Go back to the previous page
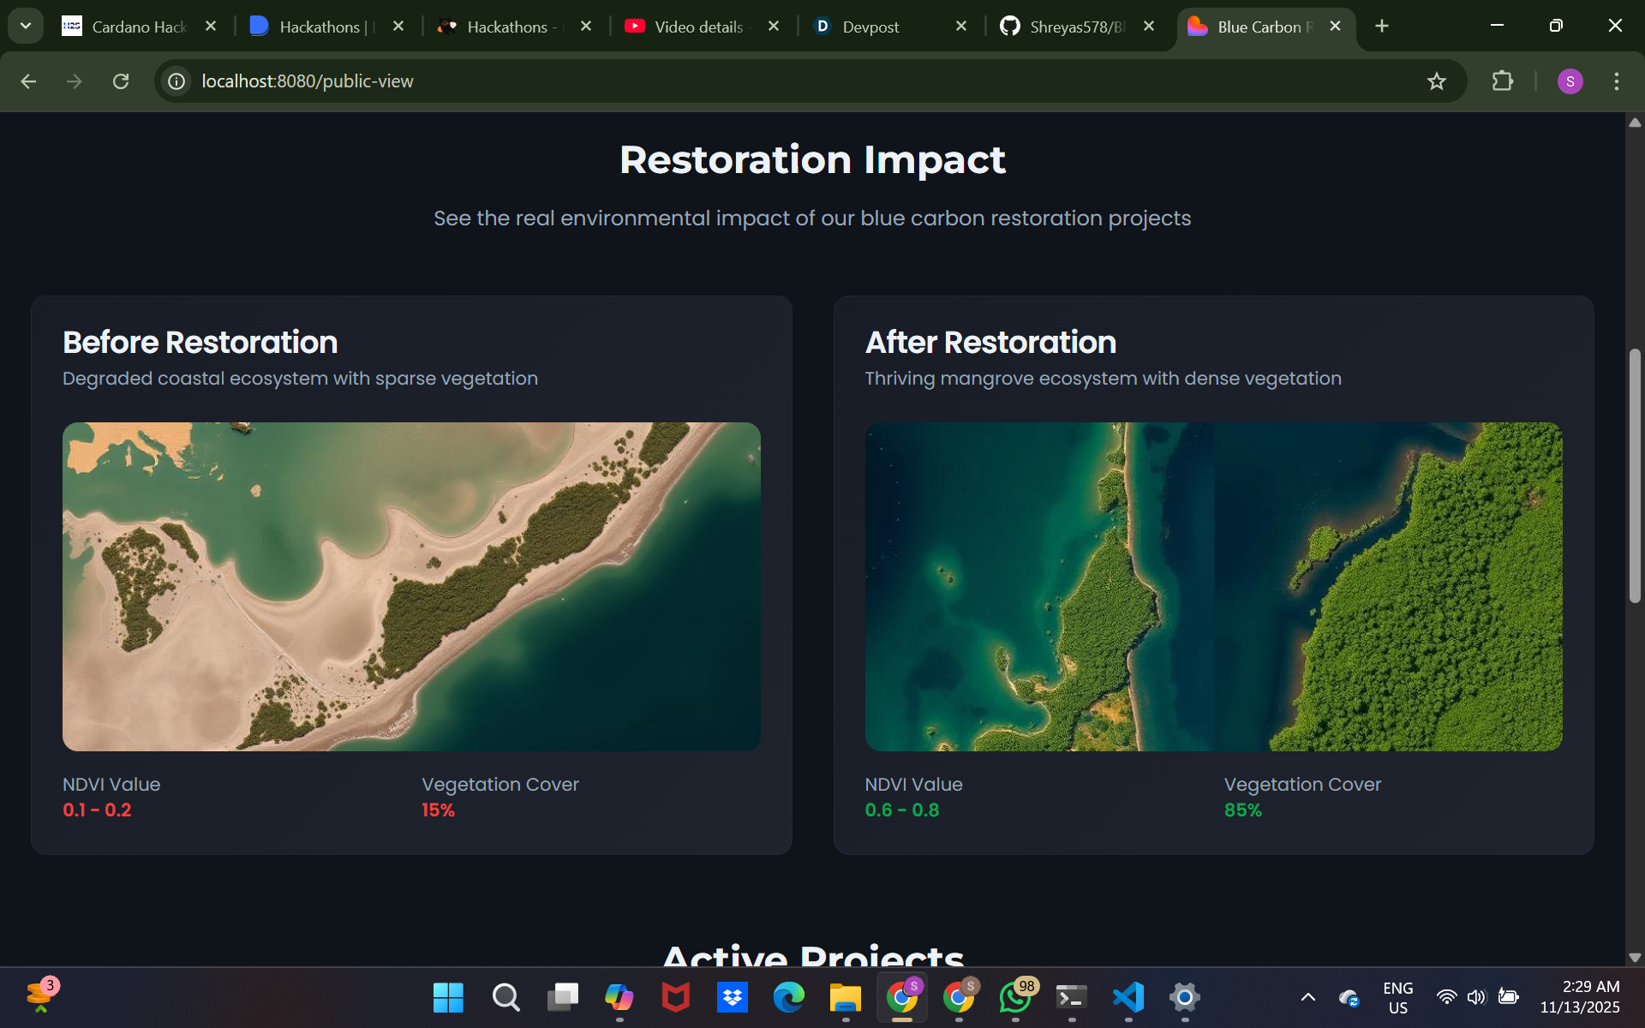The height and width of the screenshot is (1028, 1645). [x=28, y=81]
